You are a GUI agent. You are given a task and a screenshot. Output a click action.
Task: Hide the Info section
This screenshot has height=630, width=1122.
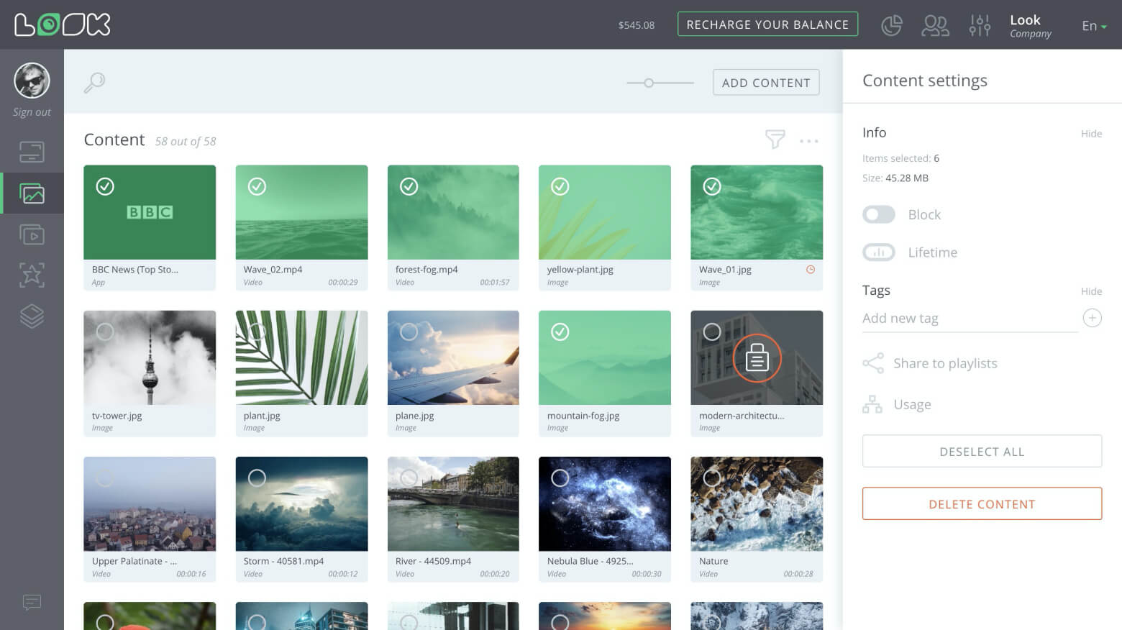pyautogui.click(x=1091, y=134)
